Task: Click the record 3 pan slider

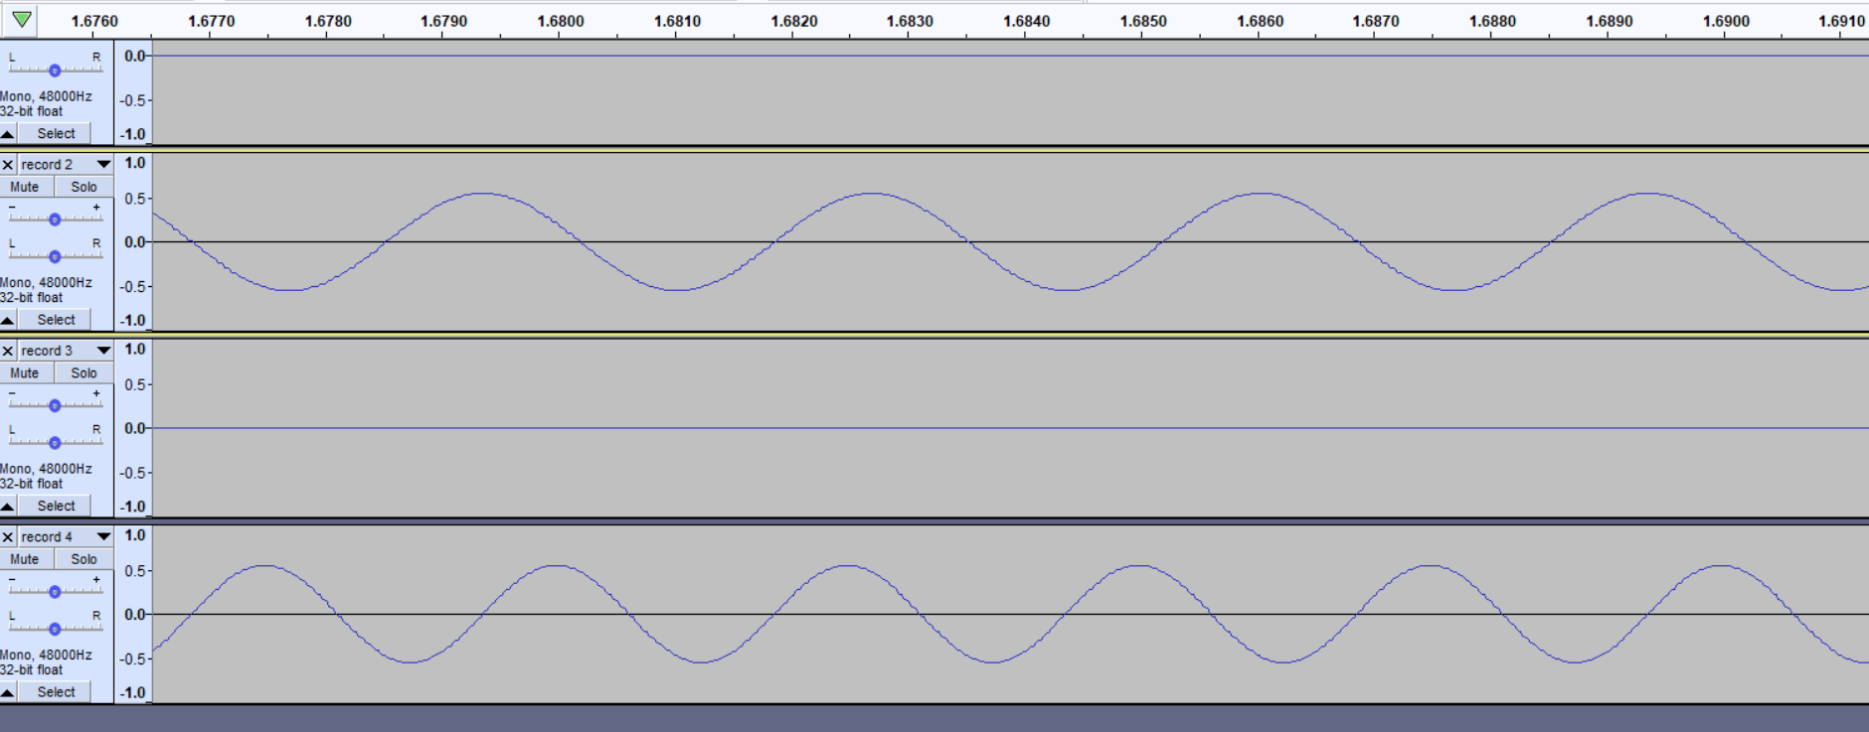Action: [x=55, y=442]
